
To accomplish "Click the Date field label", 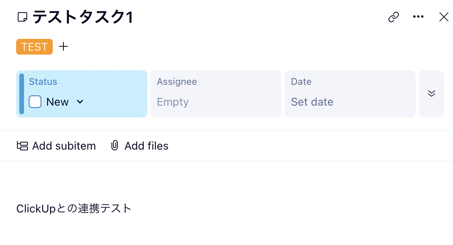I will pyautogui.click(x=301, y=82).
